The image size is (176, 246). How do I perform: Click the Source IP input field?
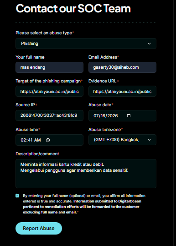[50, 115]
